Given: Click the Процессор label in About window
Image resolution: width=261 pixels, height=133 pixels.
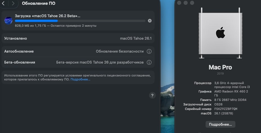Looking at the screenshot, I should tap(203, 83).
